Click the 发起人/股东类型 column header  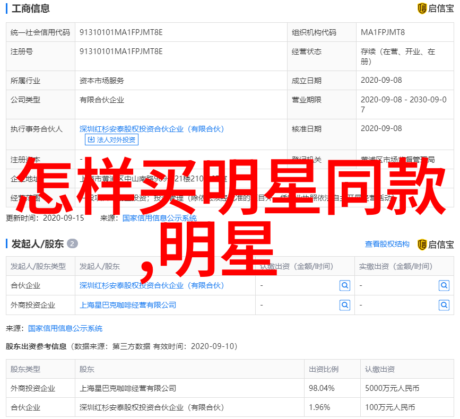pyautogui.click(x=38, y=266)
